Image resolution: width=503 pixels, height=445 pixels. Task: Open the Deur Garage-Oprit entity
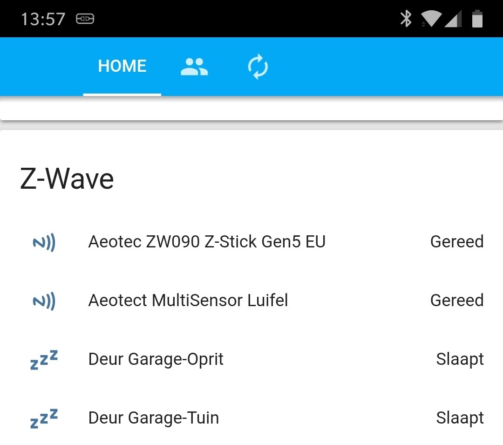pyautogui.click(x=156, y=359)
